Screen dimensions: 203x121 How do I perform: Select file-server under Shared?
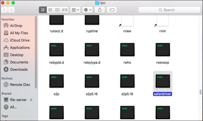(x=15, y=100)
